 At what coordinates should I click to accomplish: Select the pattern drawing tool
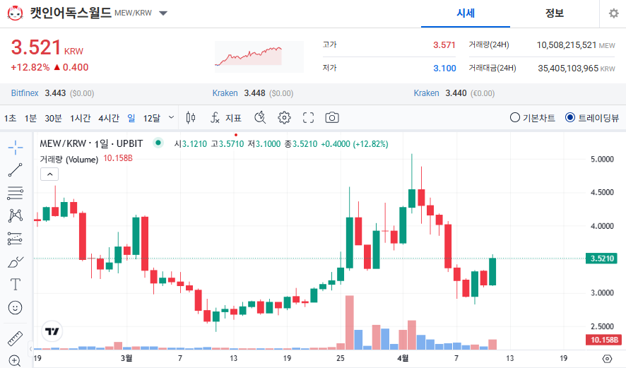pyautogui.click(x=15, y=216)
